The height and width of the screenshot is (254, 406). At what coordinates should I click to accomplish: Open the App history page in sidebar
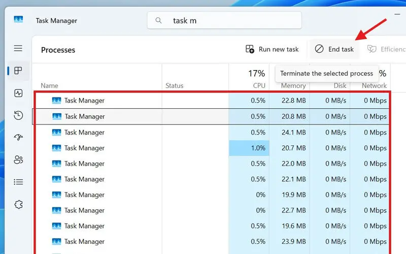[18, 115]
